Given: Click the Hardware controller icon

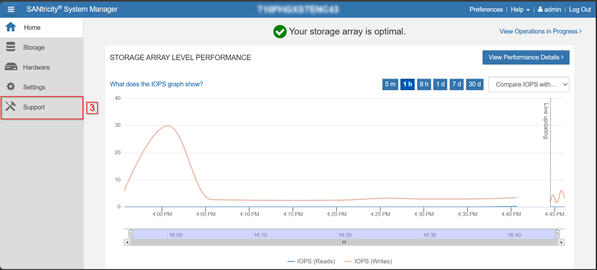Looking at the screenshot, I should pyautogui.click(x=11, y=67).
